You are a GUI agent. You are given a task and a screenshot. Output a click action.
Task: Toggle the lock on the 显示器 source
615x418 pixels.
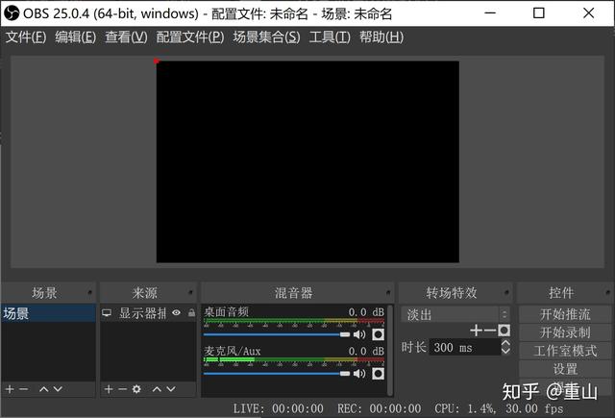[x=191, y=312]
